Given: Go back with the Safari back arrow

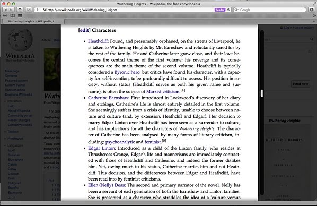Looking at the screenshot, I should (5, 10).
